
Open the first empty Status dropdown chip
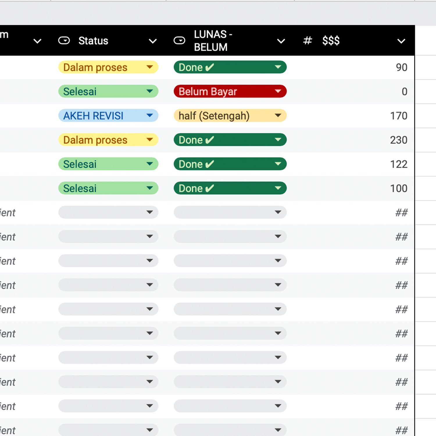coord(108,212)
